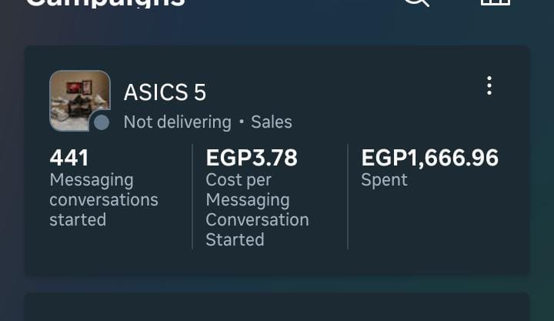This screenshot has height=321, width=554.
Task: Select Cost per Messaging Conversation Started label
Action: click(257, 209)
